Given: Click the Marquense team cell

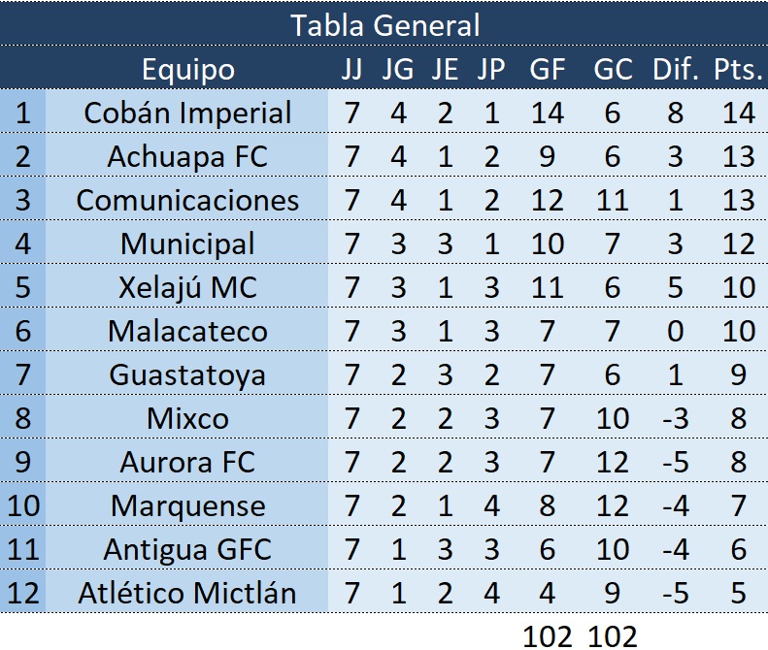Looking at the screenshot, I should (187, 505).
